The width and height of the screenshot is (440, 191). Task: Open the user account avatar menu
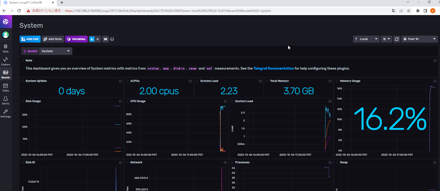click(6, 35)
